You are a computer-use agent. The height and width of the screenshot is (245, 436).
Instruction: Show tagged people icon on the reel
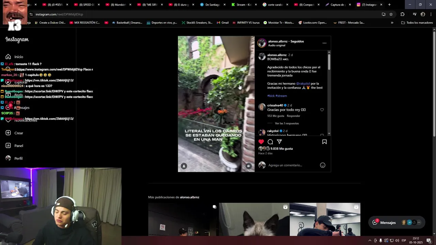coord(184,166)
